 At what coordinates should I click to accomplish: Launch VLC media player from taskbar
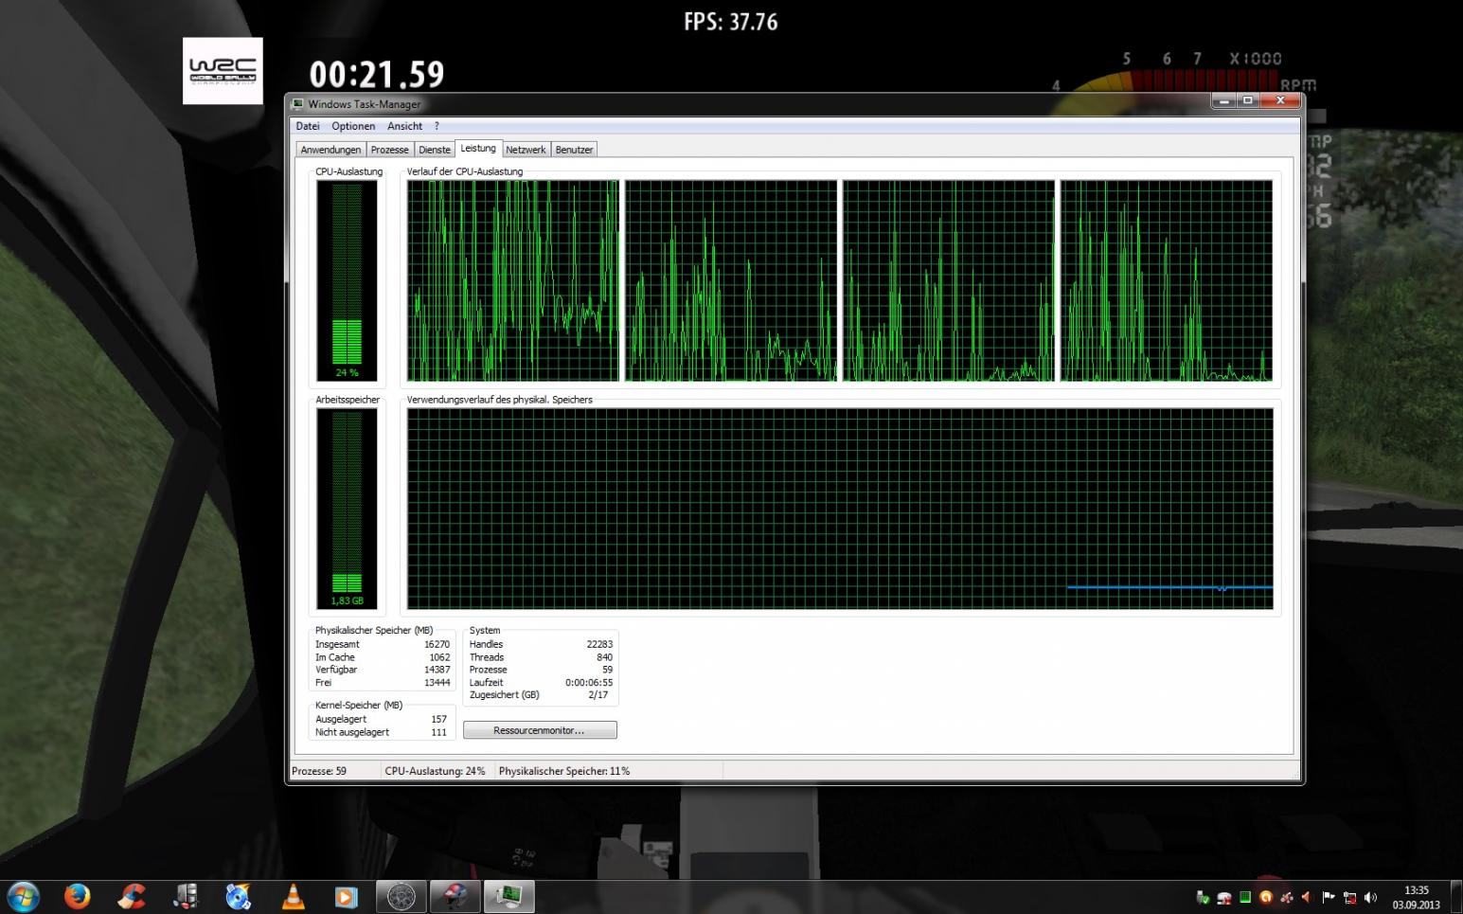293,896
